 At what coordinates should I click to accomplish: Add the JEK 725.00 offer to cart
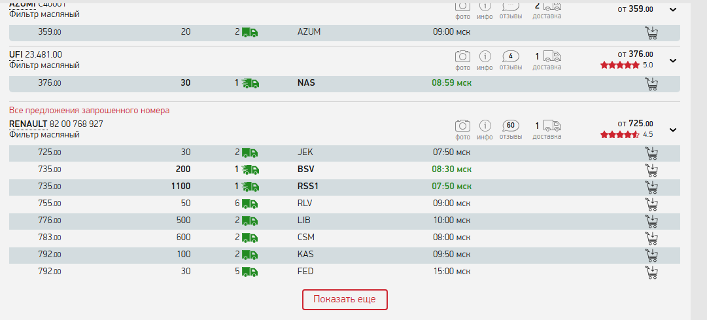(651, 153)
